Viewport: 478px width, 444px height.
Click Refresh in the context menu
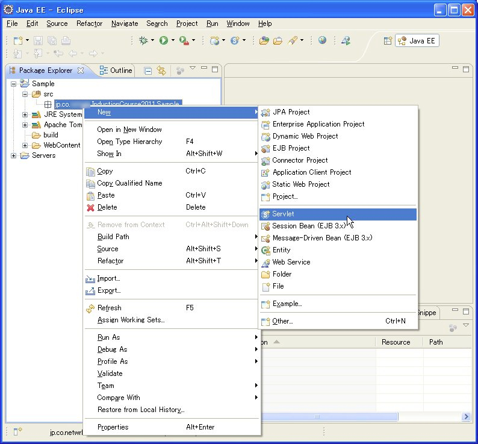coord(172,308)
